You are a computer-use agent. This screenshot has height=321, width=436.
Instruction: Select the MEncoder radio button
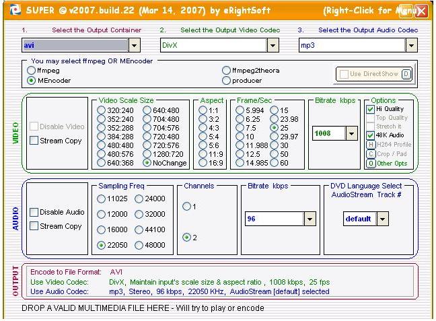pyautogui.click(x=31, y=81)
